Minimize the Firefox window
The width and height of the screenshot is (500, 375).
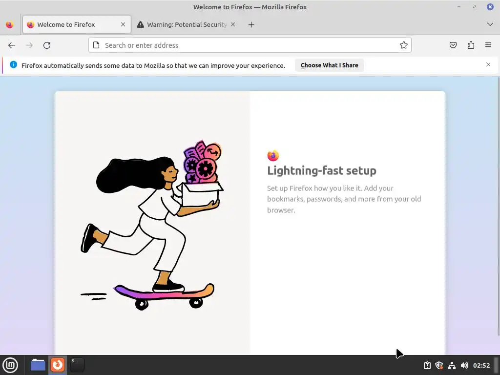[459, 7]
